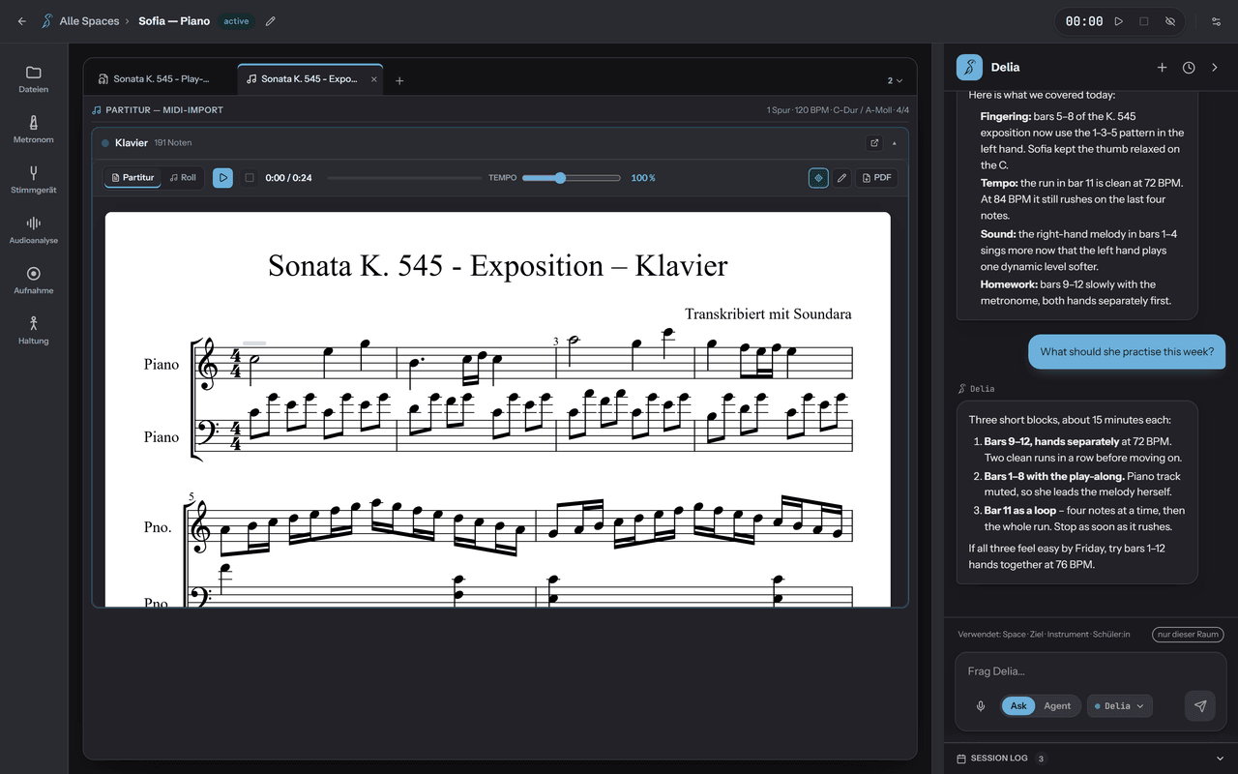Open Klavier track in external window

pos(874,143)
